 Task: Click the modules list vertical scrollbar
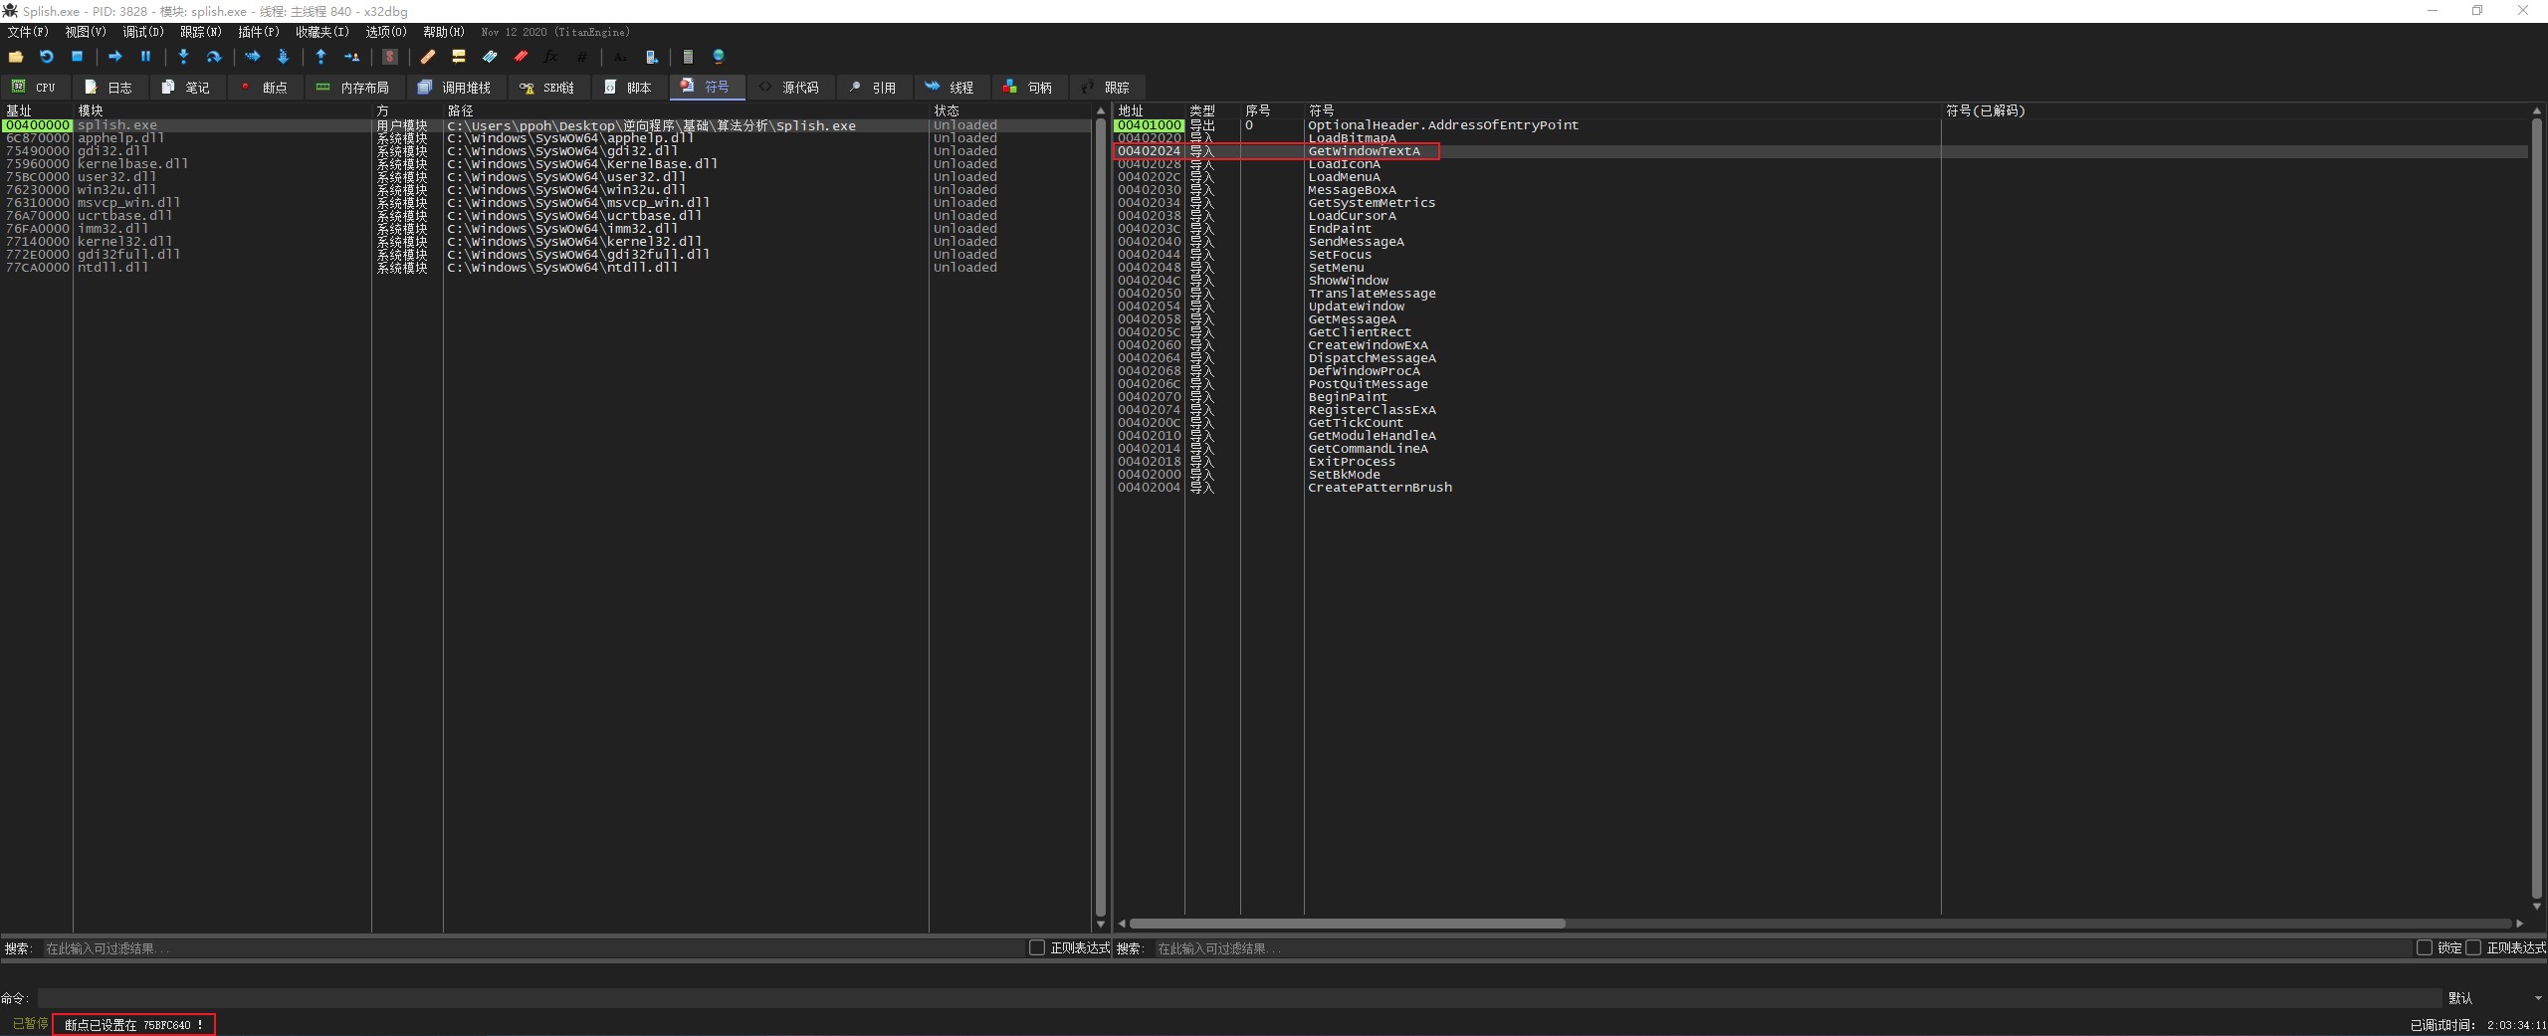point(1101,518)
